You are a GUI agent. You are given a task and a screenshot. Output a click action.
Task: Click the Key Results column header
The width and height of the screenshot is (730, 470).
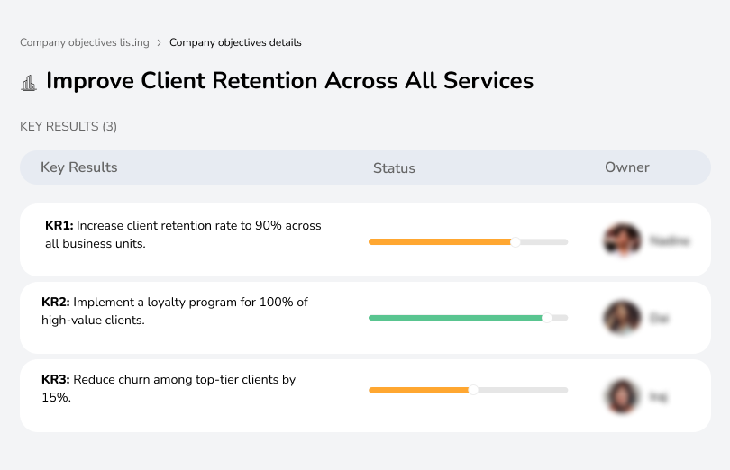(x=78, y=167)
